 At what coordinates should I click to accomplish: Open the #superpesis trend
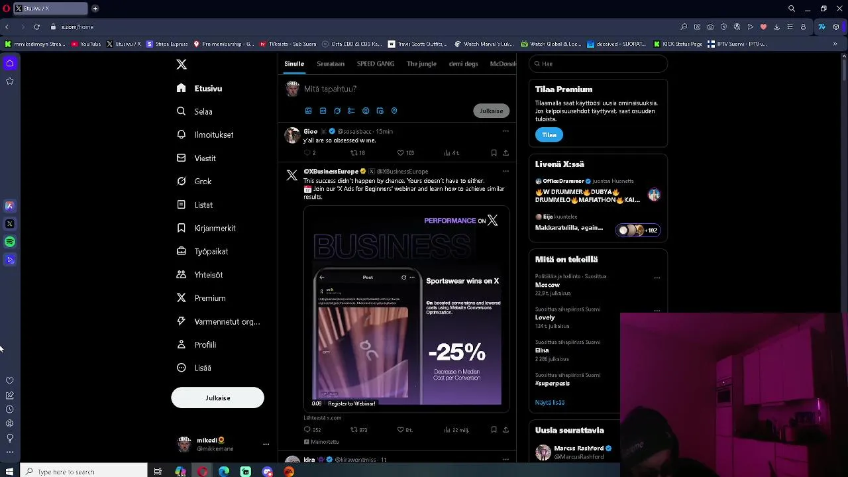tap(553, 384)
